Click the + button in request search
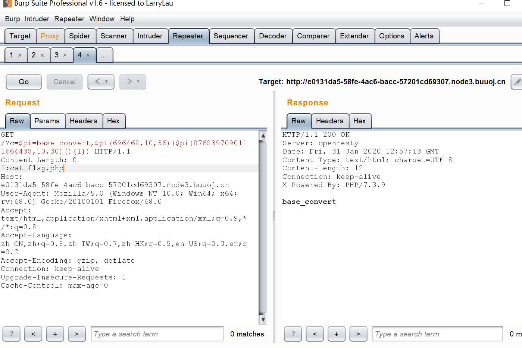Viewport: 522px width, 348px height. (x=55, y=334)
